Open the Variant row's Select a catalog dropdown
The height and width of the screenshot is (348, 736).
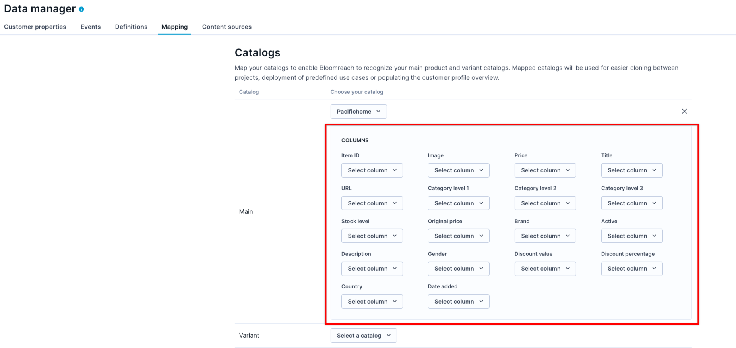coord(363,335)
